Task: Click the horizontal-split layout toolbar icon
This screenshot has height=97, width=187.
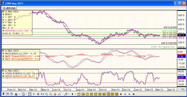Action: pos(8,94)
